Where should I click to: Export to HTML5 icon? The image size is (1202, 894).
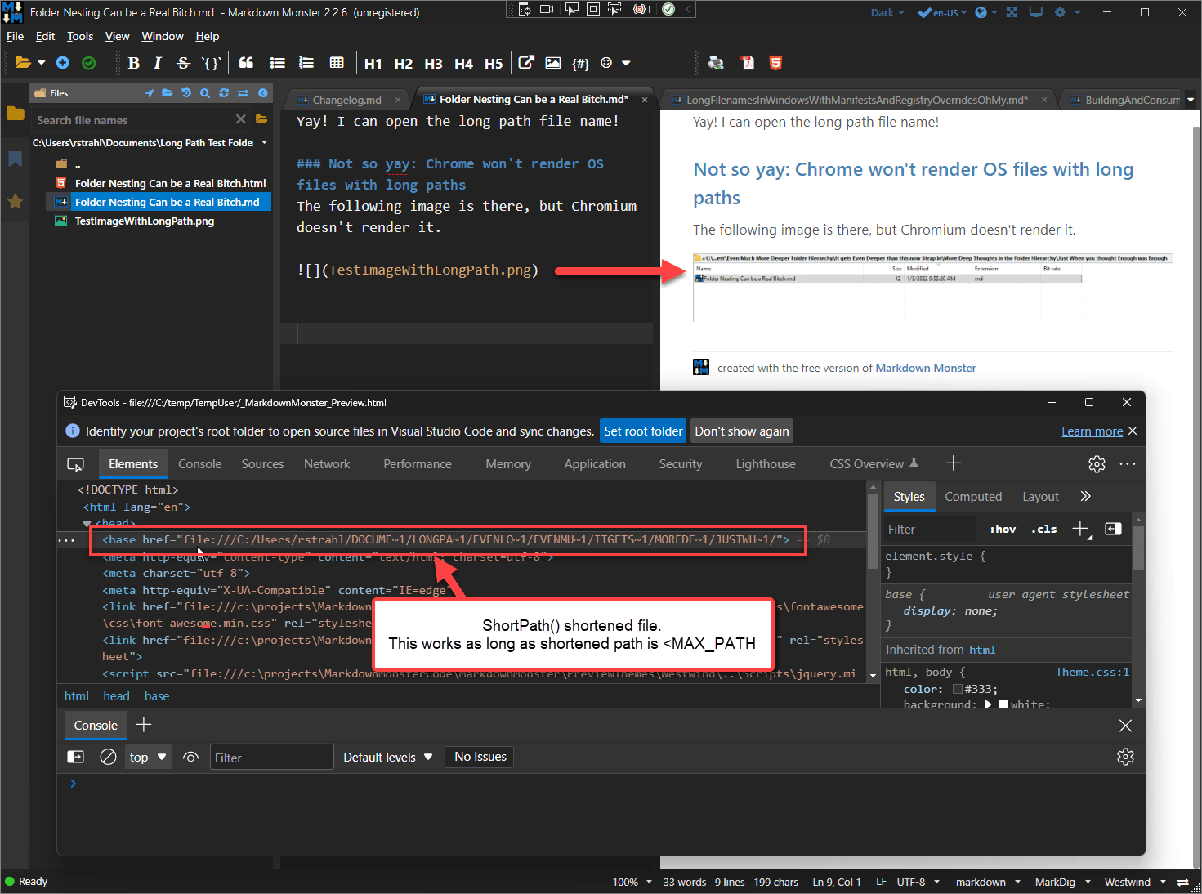click(x=776, y=63)
